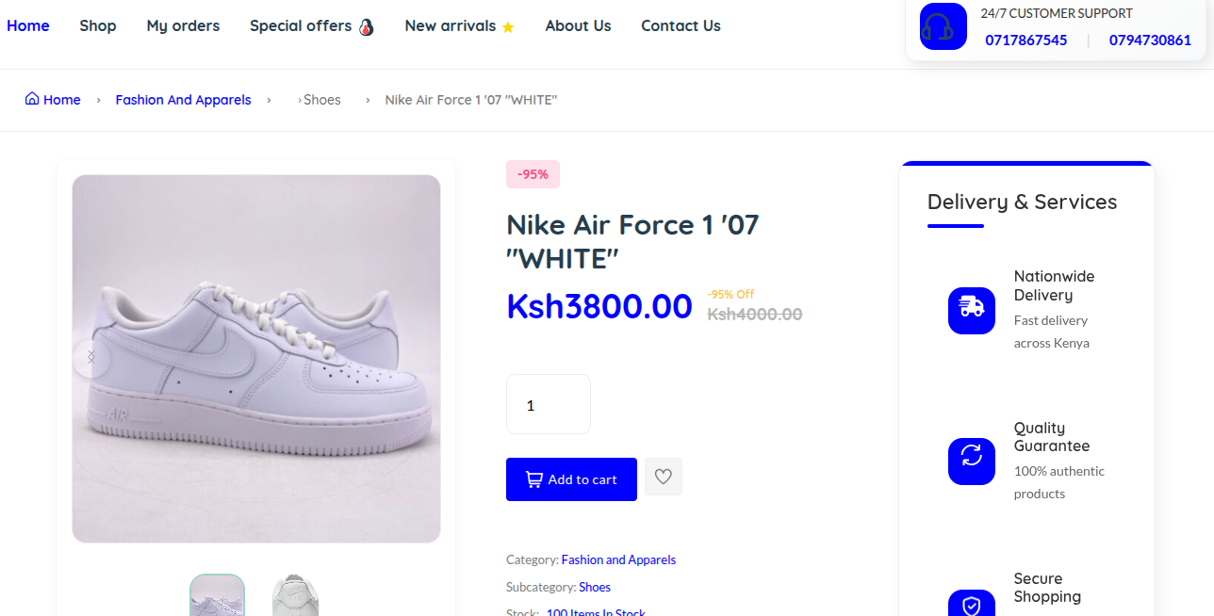
Task: Open the About Us page
Action: [x=578, y=26]
